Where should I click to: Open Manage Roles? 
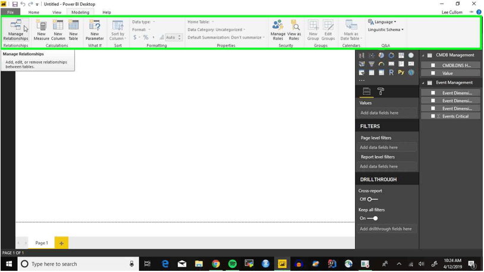(278, 30)
